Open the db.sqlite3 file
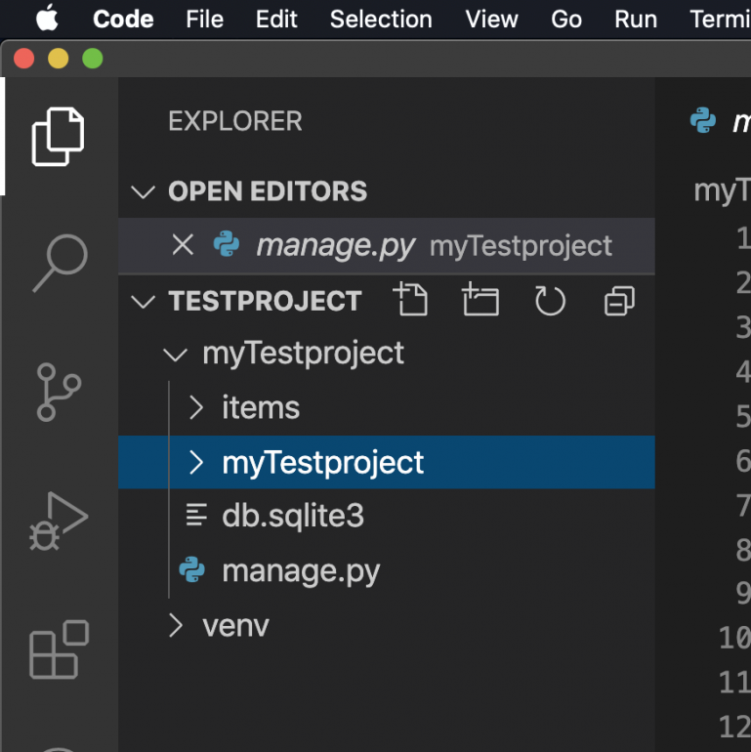Image resolution: width=751 pixels, height=752 pixels. [x=293, y=516]
